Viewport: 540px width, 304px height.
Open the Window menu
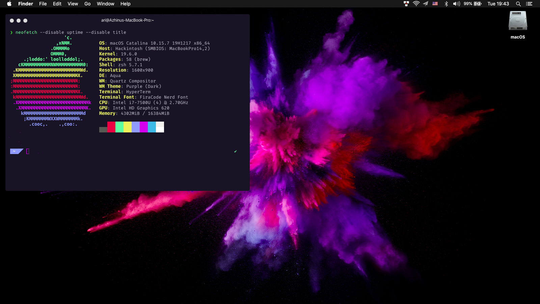pos(106,4)
